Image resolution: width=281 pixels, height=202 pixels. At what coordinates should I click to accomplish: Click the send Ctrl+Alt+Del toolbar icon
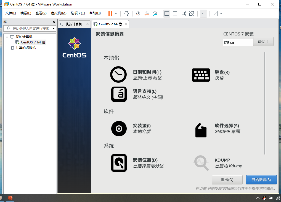126,13
